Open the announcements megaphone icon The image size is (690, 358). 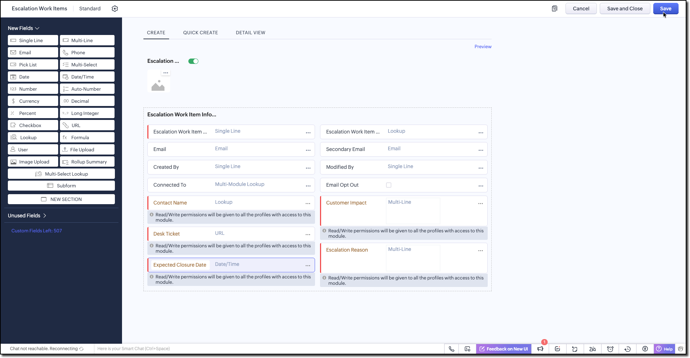(540, 349)
